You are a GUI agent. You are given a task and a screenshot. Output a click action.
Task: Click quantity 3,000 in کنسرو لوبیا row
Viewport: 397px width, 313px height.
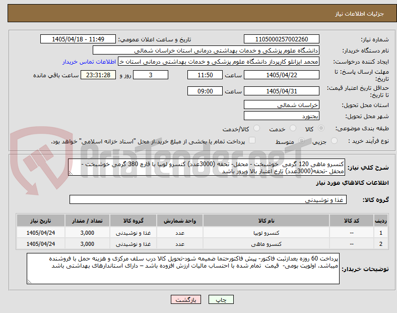point(87,233)
